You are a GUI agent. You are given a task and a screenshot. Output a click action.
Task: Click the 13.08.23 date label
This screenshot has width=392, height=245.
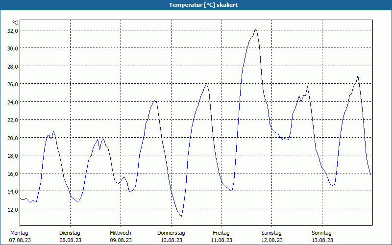point(322,240)
